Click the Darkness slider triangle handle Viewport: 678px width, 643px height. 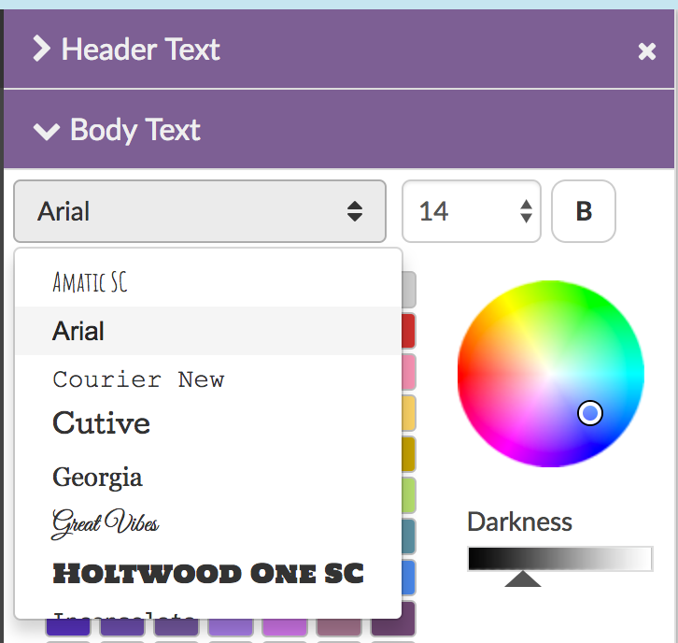point(523,579)
